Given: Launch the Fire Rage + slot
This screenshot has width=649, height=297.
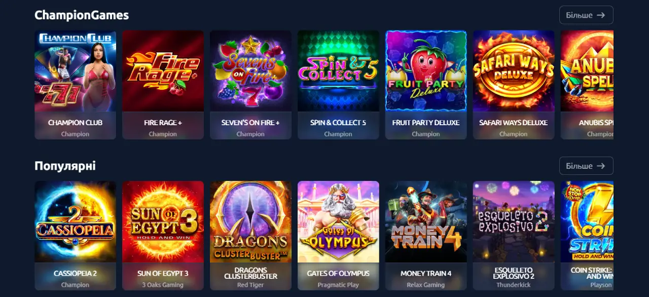Looking at the screenshot, I should (163, 71).
